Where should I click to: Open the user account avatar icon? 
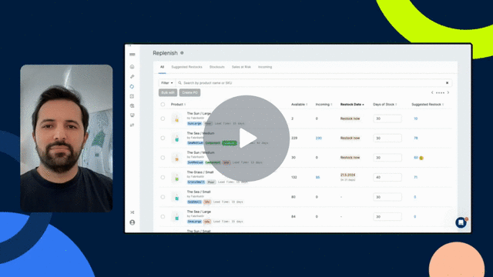(x=132, y=222)
